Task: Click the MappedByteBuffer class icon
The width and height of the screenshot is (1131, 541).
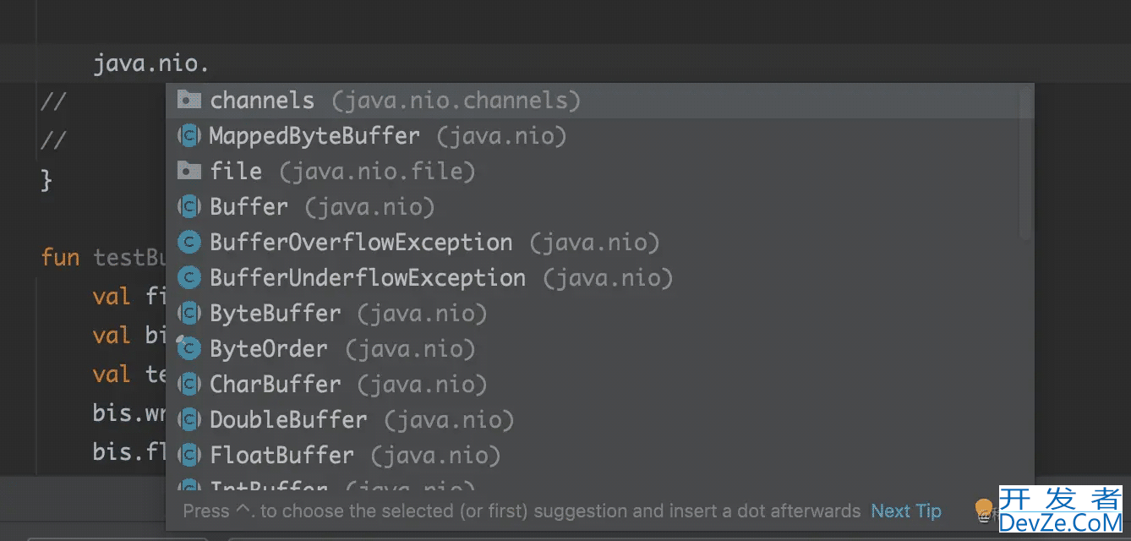Action: pyautogui.click(x=189, y=135)
